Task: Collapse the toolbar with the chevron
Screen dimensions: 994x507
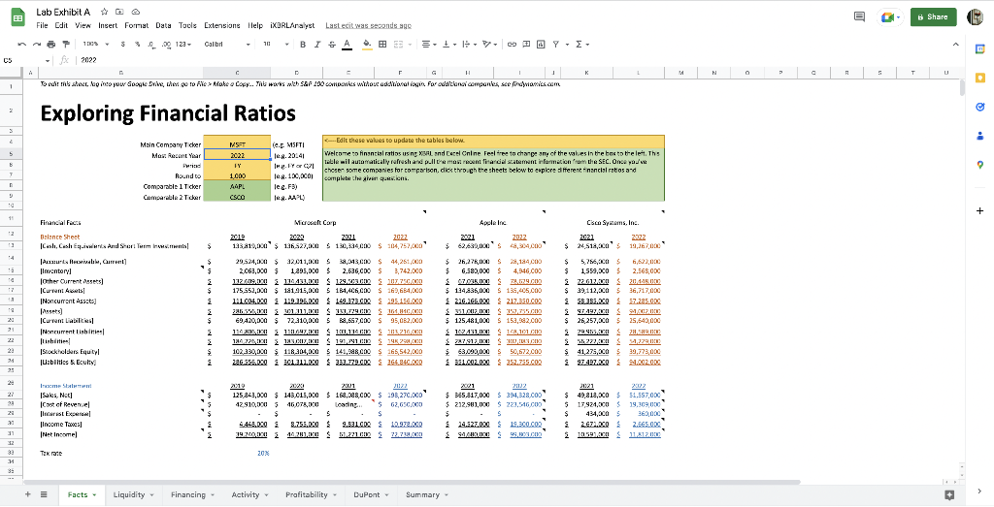Action: 956,45
